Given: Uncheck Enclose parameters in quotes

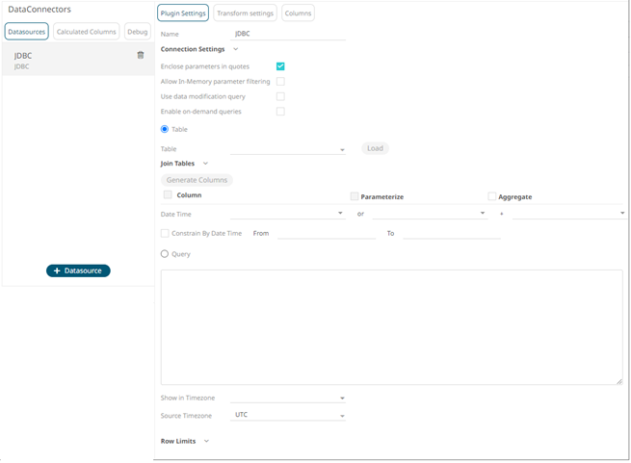Looking at the screenshot, I should pos(280,66).
